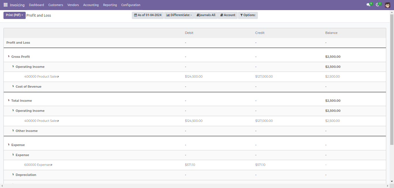The image size is (394, 188).
Task: Open the Differentiate comparison filter
Action: tap(179, 15)
